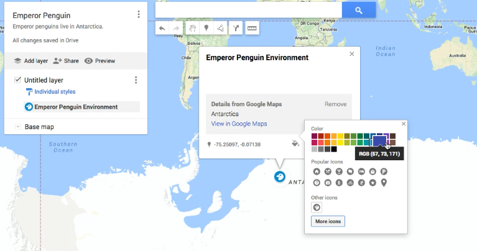This screenshot has width=477, height=251.
Task: Open map Preview
Action: [100, 61]
